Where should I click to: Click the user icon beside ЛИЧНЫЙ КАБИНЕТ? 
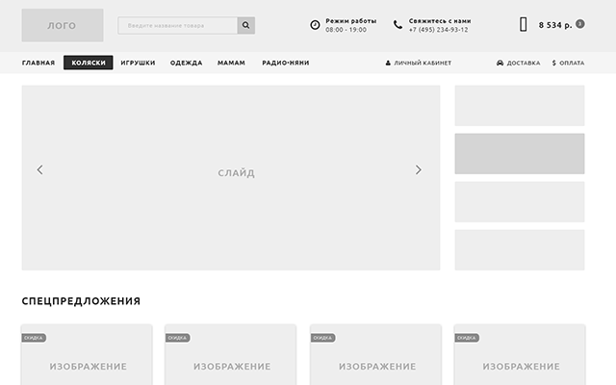click(388, 63)
